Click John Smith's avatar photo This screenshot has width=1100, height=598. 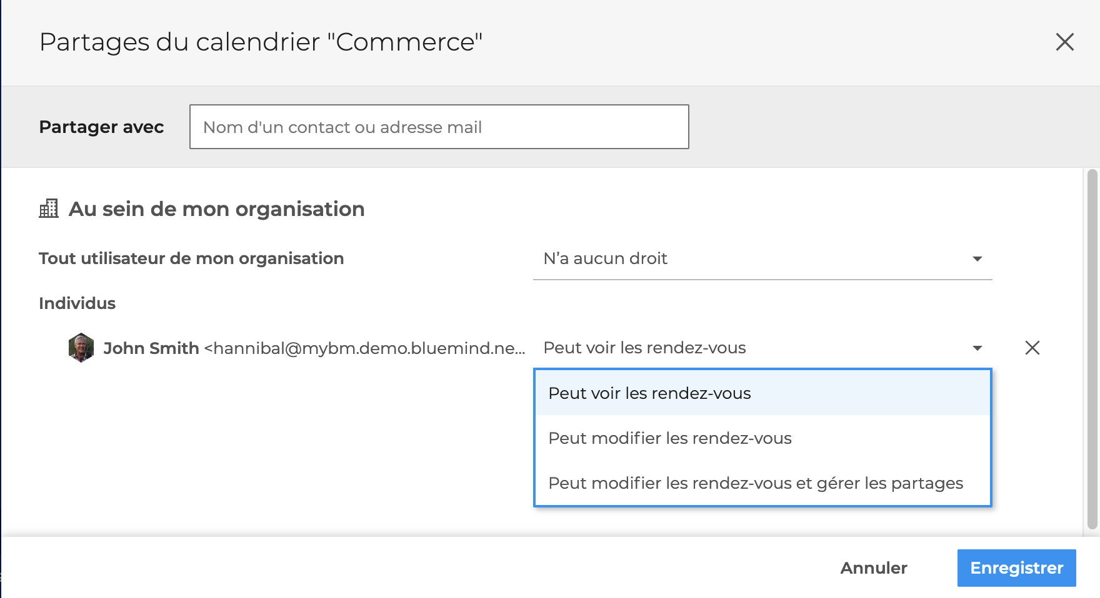81,348
